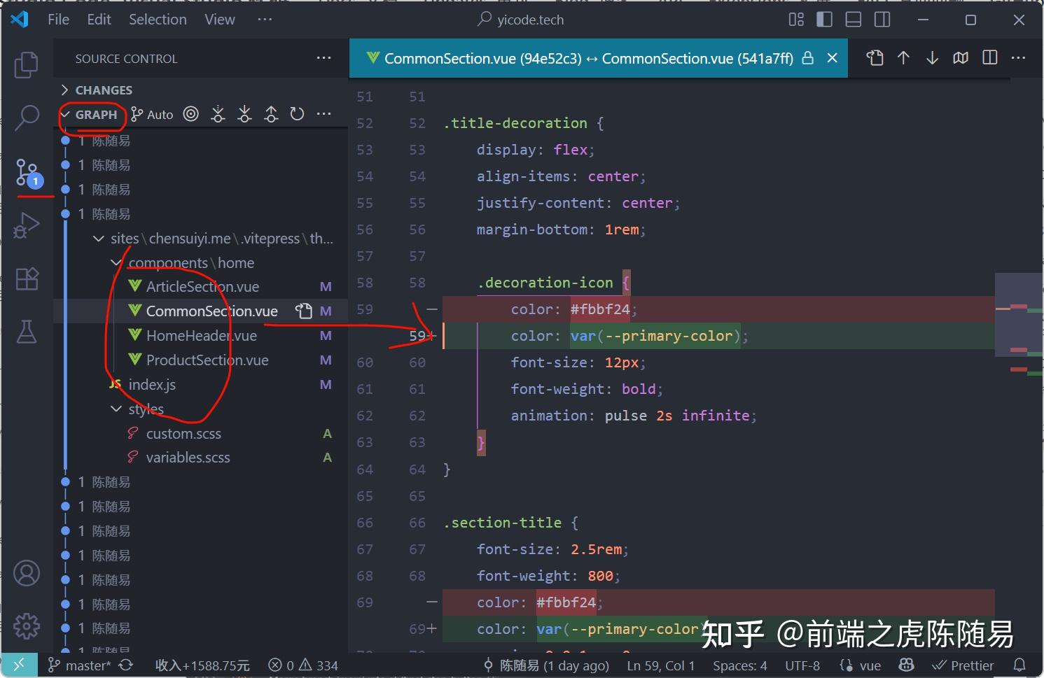1044x678 pixels.
Task: Open the notifications bell in the status bar
Action: click(x=1021, y=665)
